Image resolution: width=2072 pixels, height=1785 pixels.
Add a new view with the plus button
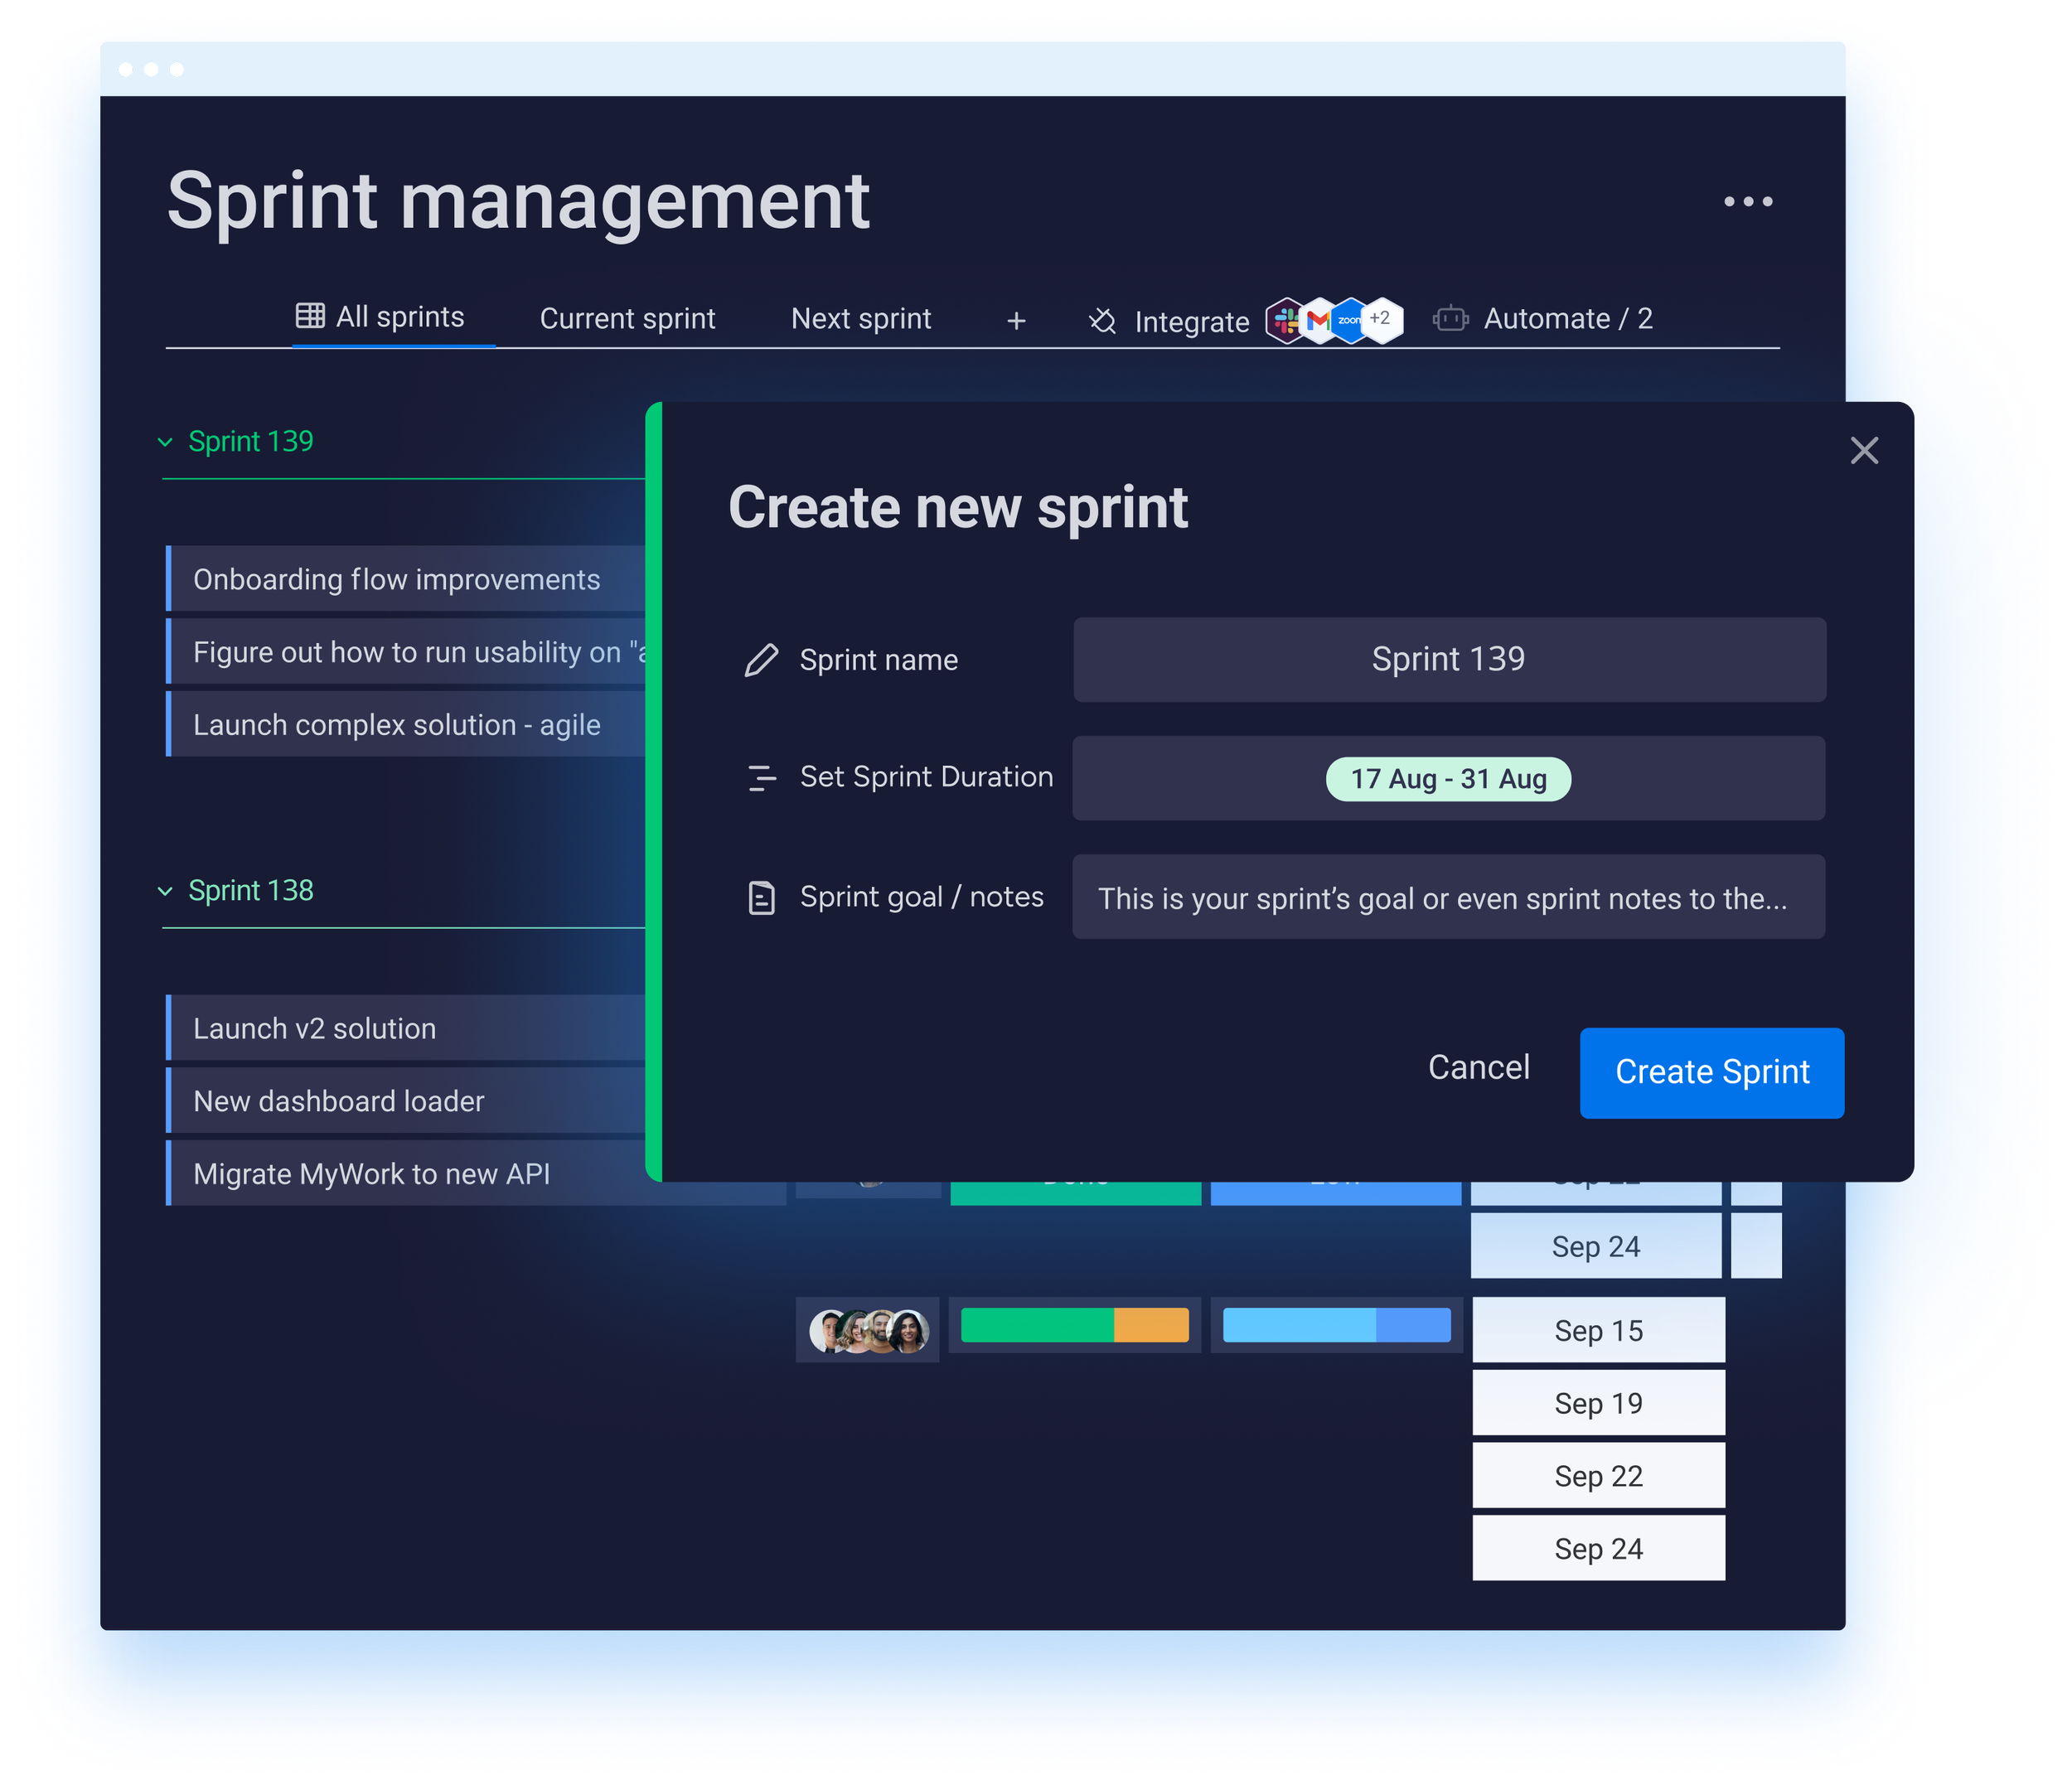tap(1016, 321)
